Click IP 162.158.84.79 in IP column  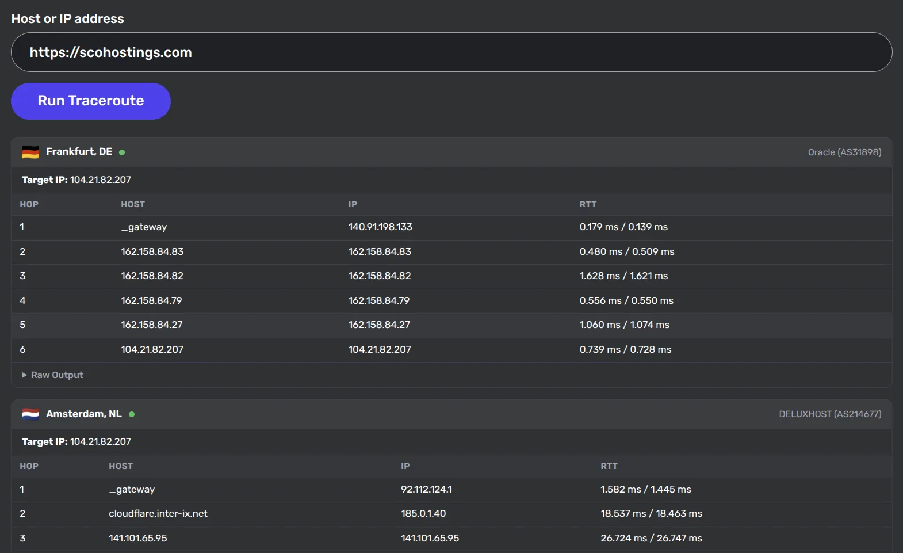(x=379, y=301)
